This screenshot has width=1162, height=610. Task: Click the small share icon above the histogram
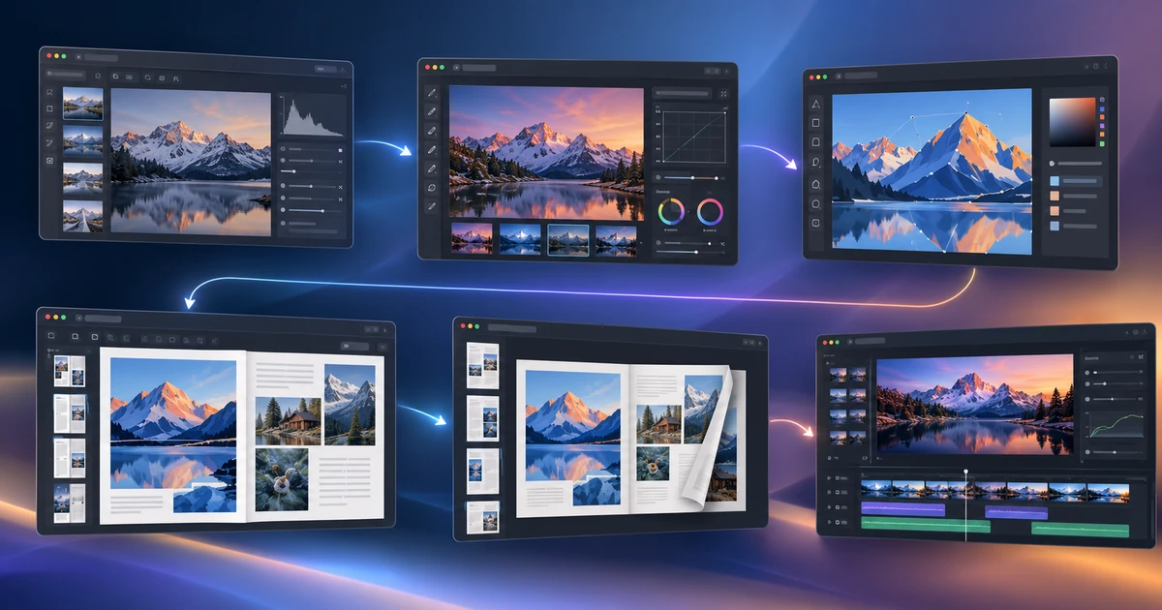pos(344,86)
